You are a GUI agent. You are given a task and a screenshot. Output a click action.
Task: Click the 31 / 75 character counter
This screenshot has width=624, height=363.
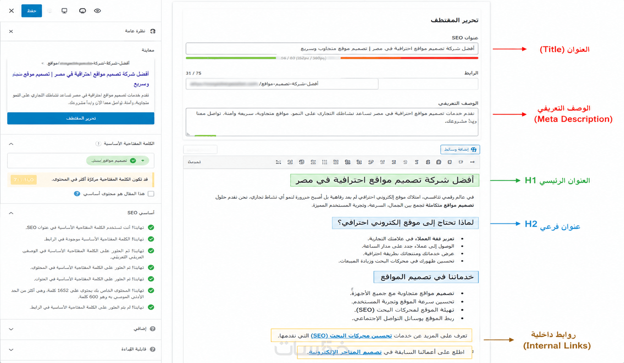pos(194,73)
